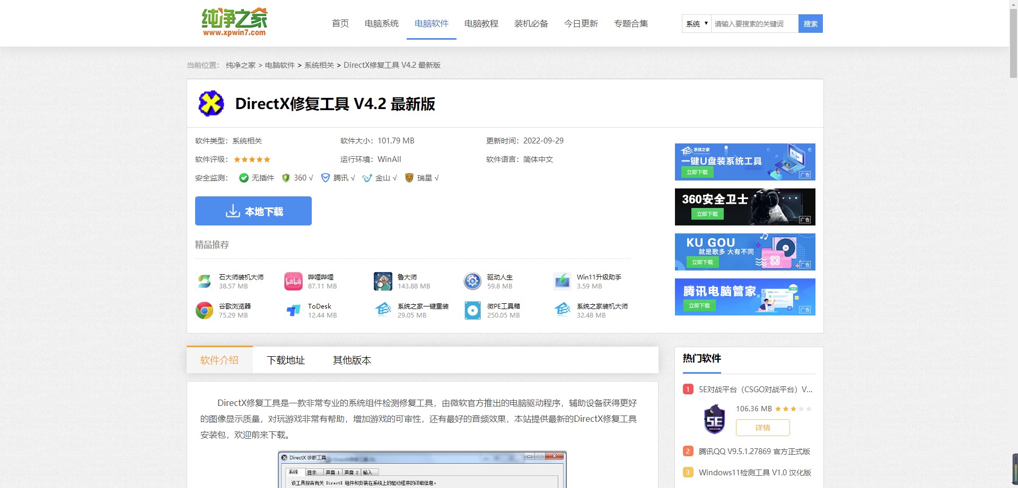Click the 驱动人生 name text

pyautogui.click(x=500, y=277)
